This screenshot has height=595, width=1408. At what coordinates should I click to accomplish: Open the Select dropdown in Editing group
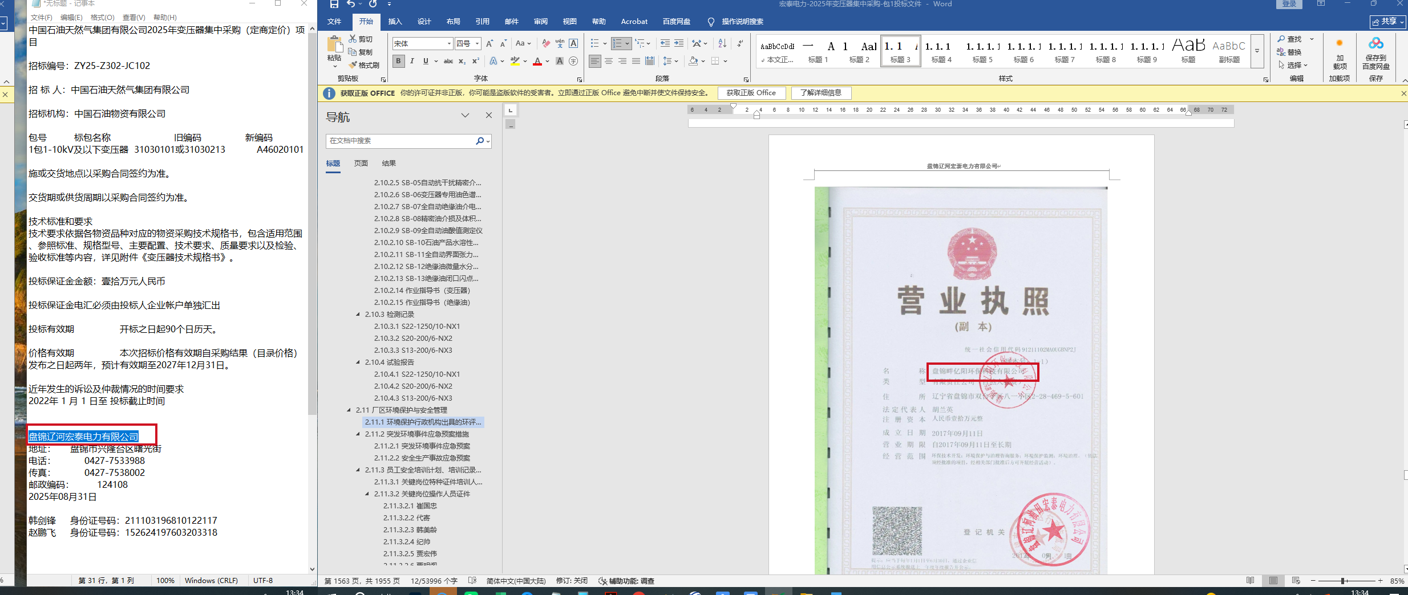pos(1293,65)
